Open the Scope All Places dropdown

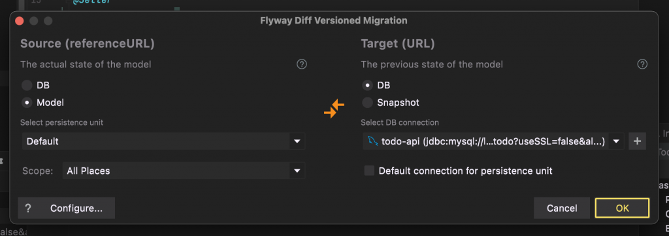[x=184, y=171]
